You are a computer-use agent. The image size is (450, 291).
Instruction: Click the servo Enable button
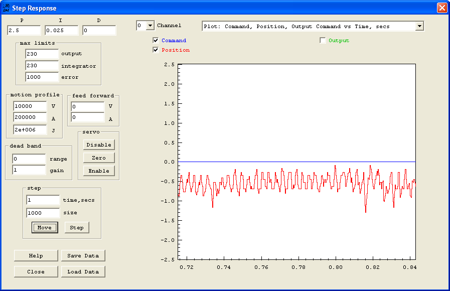(x=99, y=171)
